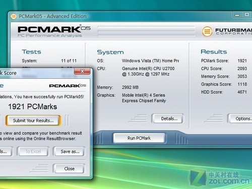Click the 11 of 11 system tests value
This screenshot has width=252, height=189.
pos(69,60)
